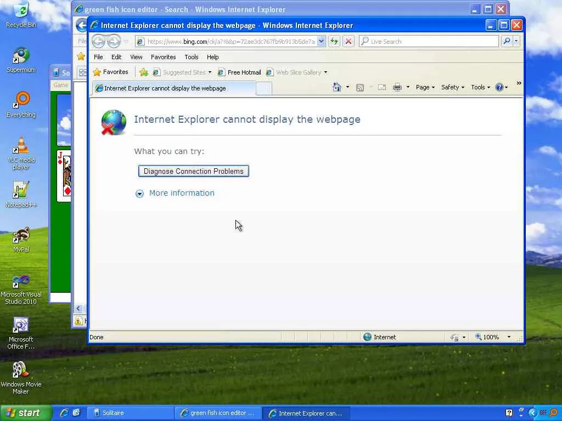The image size is (562, 421).
Task: Launch VLC media player shortcut
Action: click(21, 153)
